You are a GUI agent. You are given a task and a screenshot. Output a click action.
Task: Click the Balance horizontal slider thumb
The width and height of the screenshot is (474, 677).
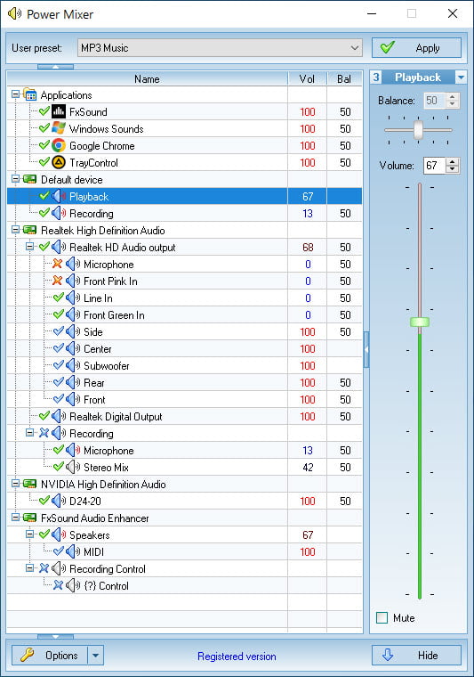click(418, 130)
